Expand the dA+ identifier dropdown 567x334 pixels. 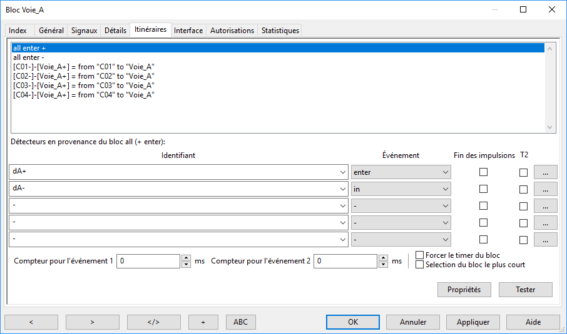pos(342,172)
